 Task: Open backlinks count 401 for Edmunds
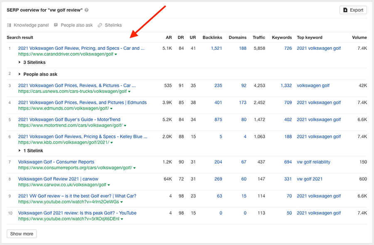tap(218, 103)
